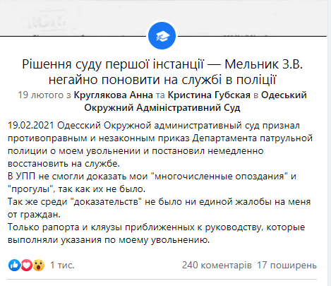Click the 19 лютого post date
The height and width of the screenshot is (286, 331).
pos(41,95)
